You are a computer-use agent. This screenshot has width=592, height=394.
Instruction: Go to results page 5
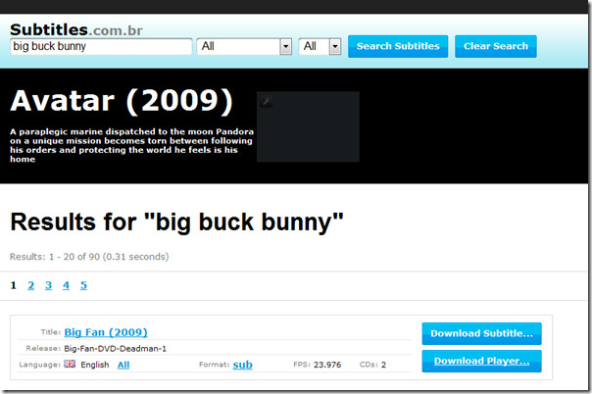[x=84, y=285]
